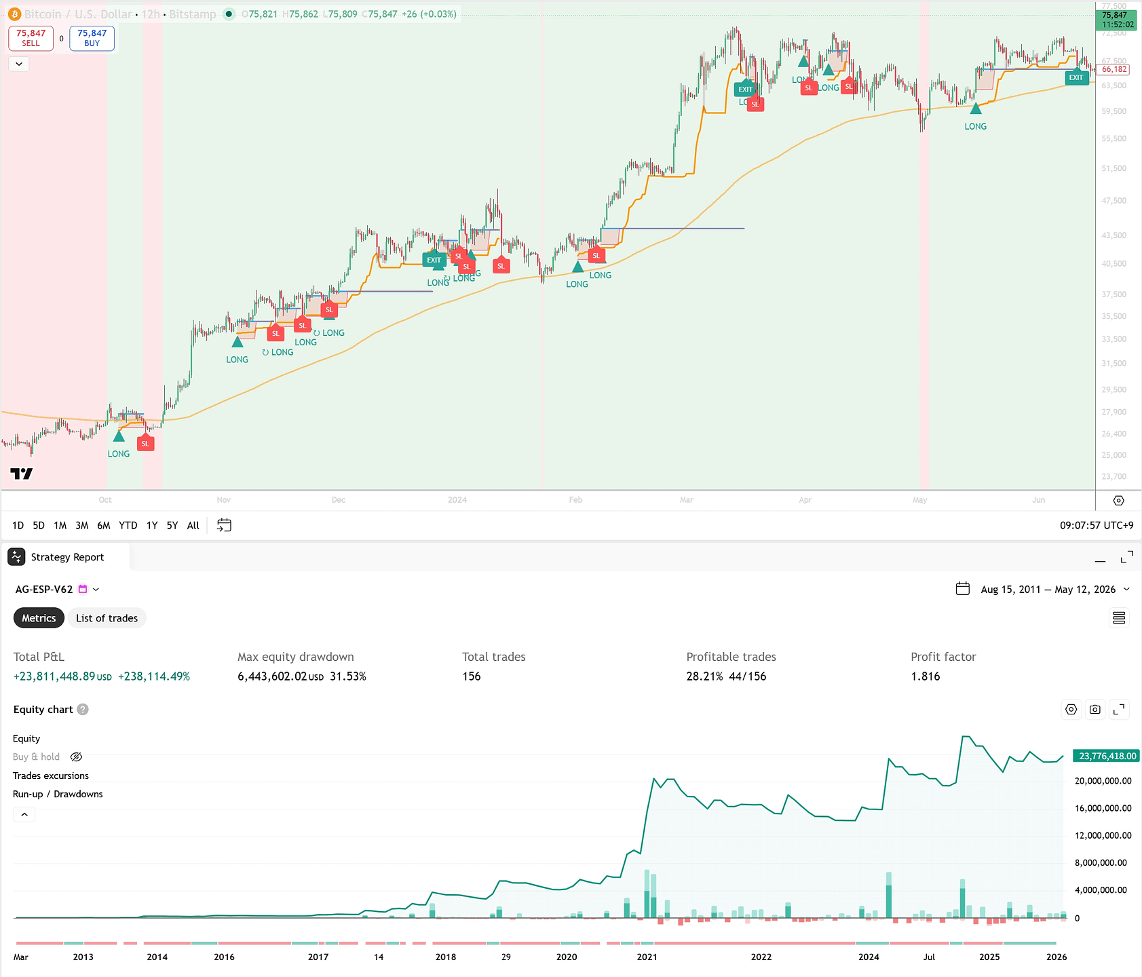Take equity chart snapshot with camera icon
Screen dimensions: 1142x977
pos(1095,710)
